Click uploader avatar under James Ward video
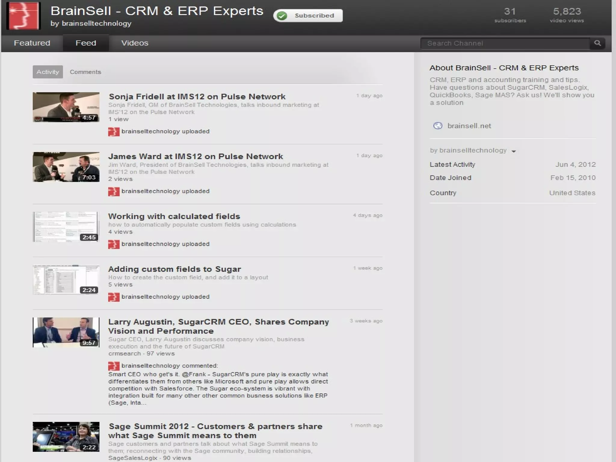 tap(114, 192)
